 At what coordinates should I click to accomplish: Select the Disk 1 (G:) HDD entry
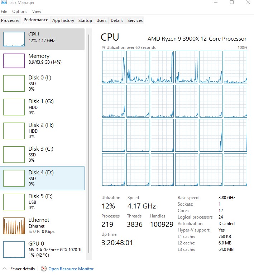point(42,107)
